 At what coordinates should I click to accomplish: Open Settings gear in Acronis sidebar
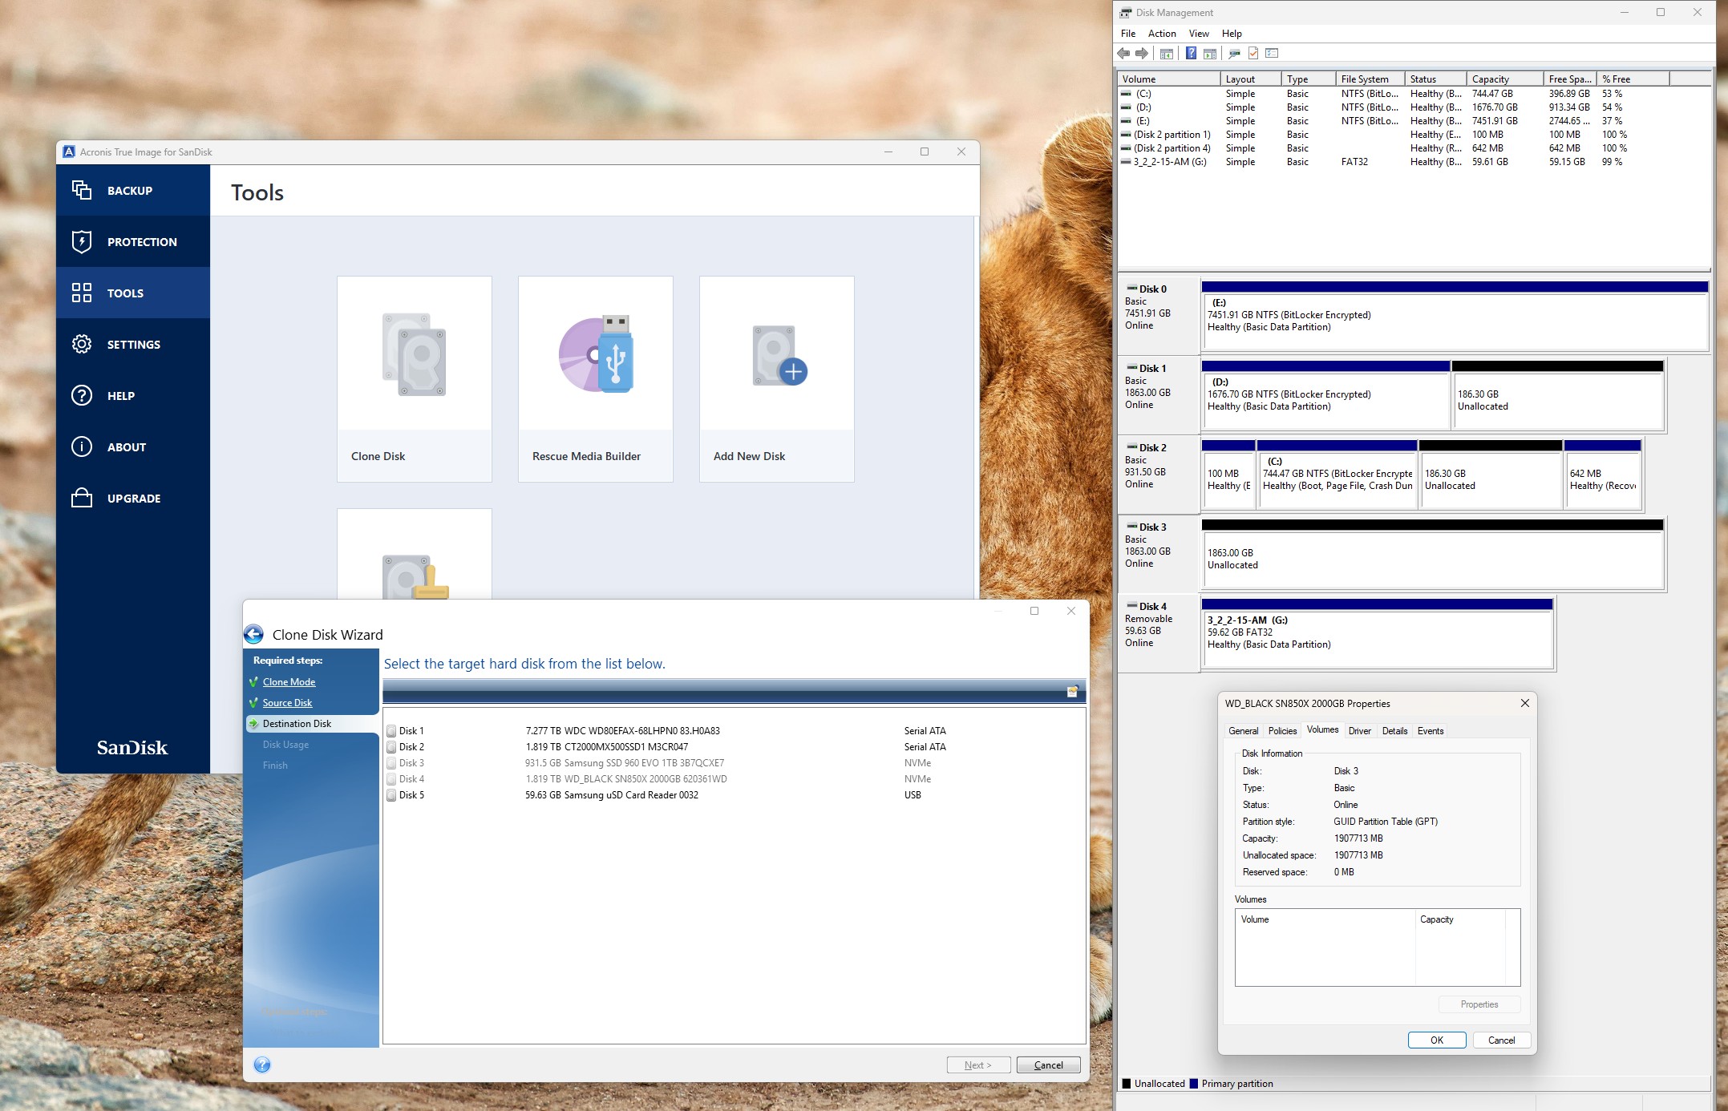(x=133, y=345)
